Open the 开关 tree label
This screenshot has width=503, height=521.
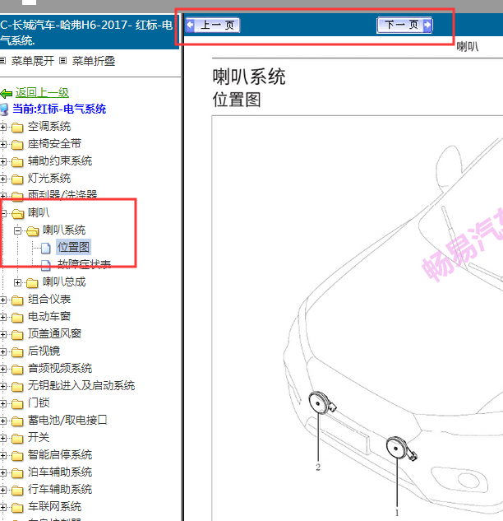click(39, 437)
